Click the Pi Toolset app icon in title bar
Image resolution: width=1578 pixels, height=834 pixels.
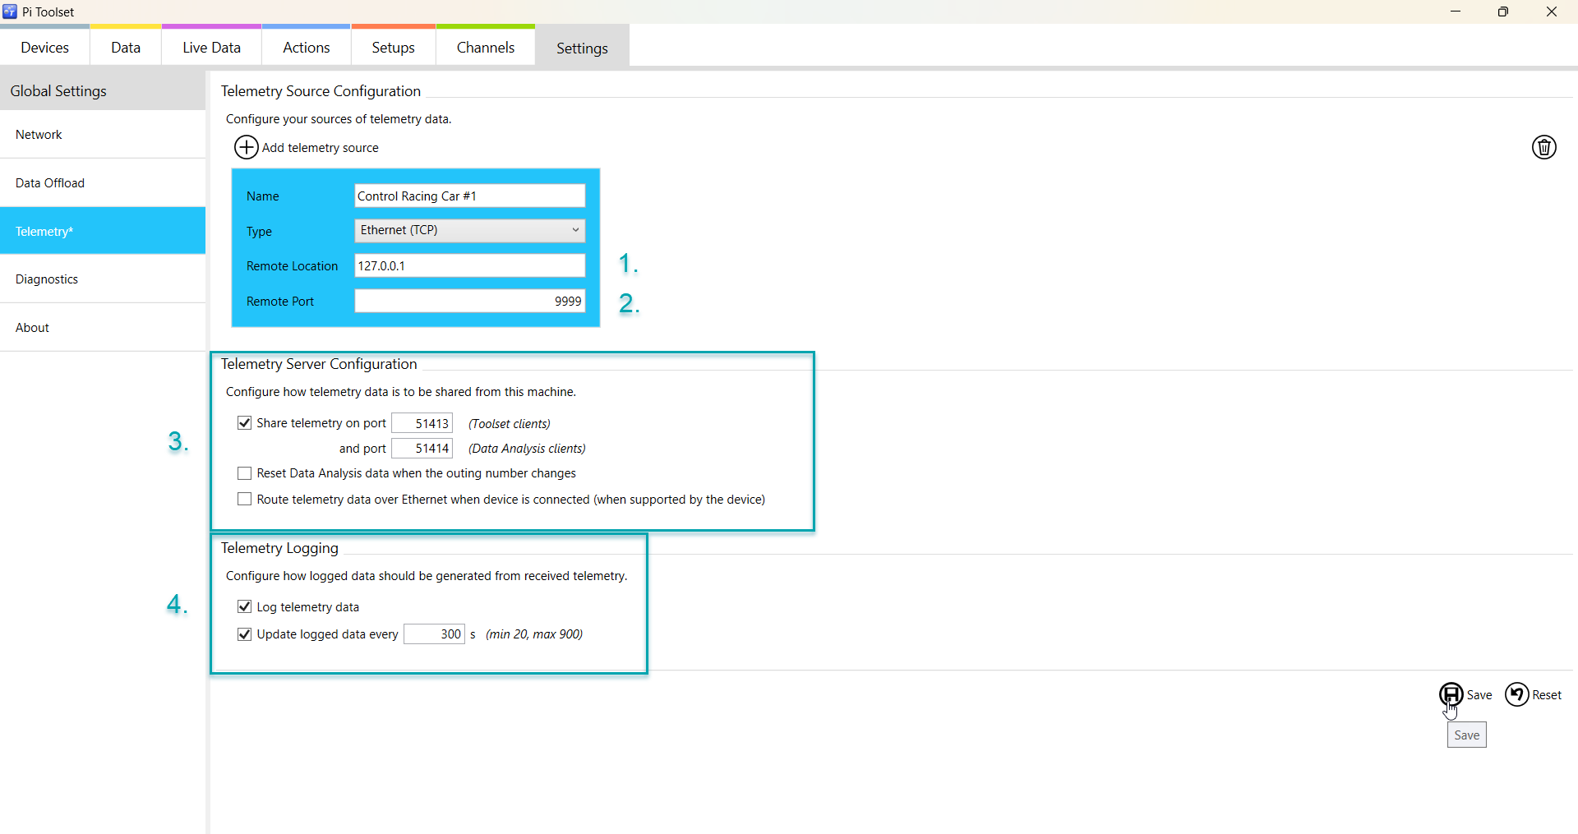[10, 12]
